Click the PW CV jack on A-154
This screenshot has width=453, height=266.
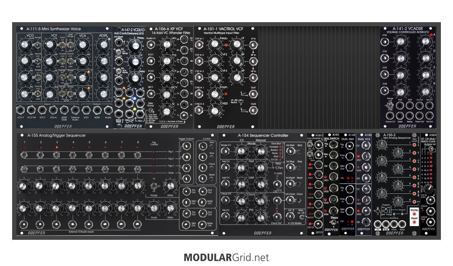click(x=225, y=217)
